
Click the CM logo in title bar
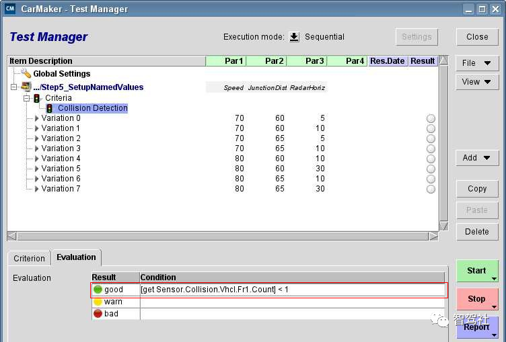point(10,9)
